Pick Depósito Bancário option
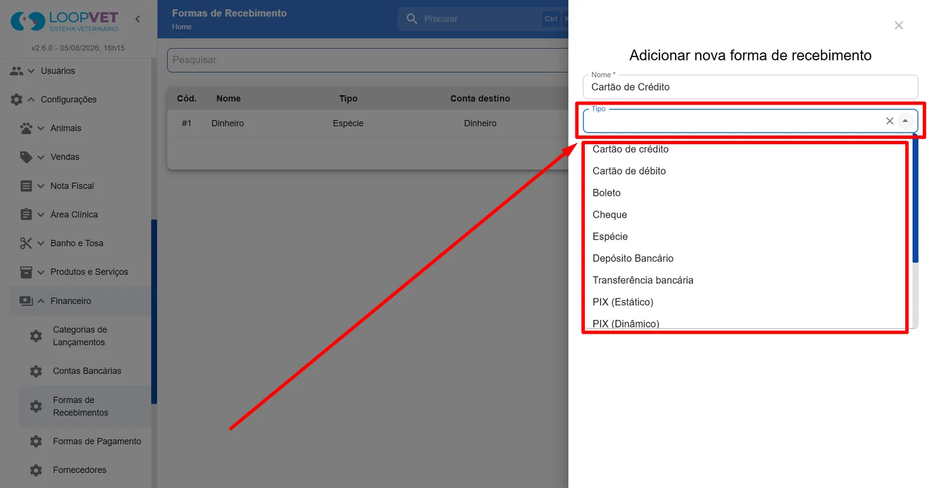This screenshot has height=488, width=932. (748, 258)
